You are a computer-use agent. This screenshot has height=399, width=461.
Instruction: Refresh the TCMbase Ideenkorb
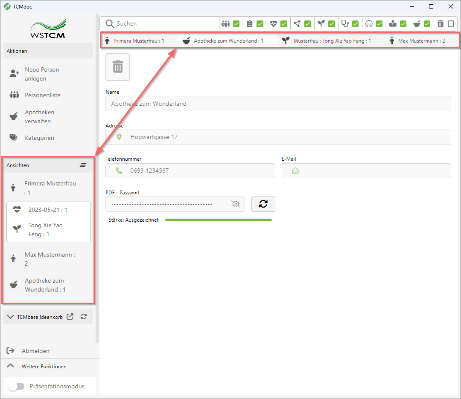84,317
